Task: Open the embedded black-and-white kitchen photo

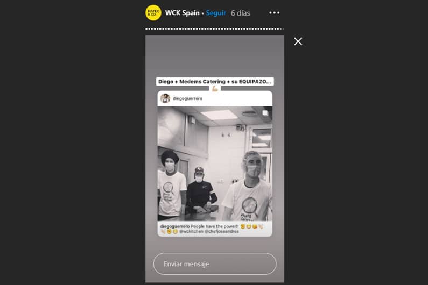Action: 215,163
